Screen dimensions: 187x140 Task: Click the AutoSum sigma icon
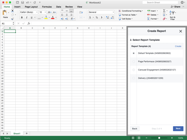pyautogui.click(x=164, y=11)
